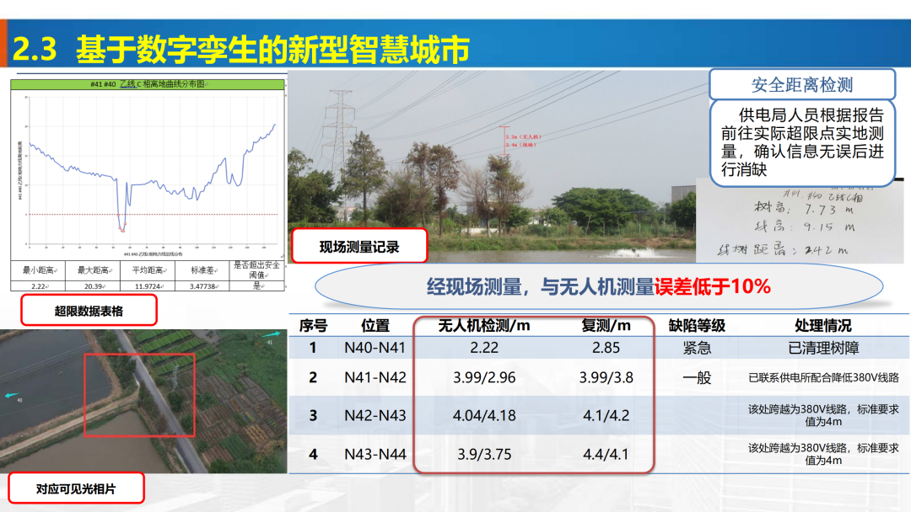This screenshot has height=512, width=911.
Task: Click the '超限数据表格' label
Action: click(x=89, y=311)
